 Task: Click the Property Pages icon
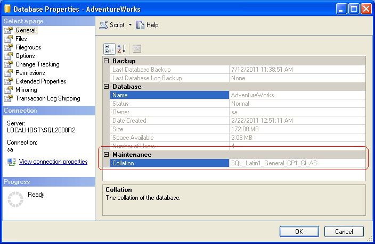(x=137, y=49)
